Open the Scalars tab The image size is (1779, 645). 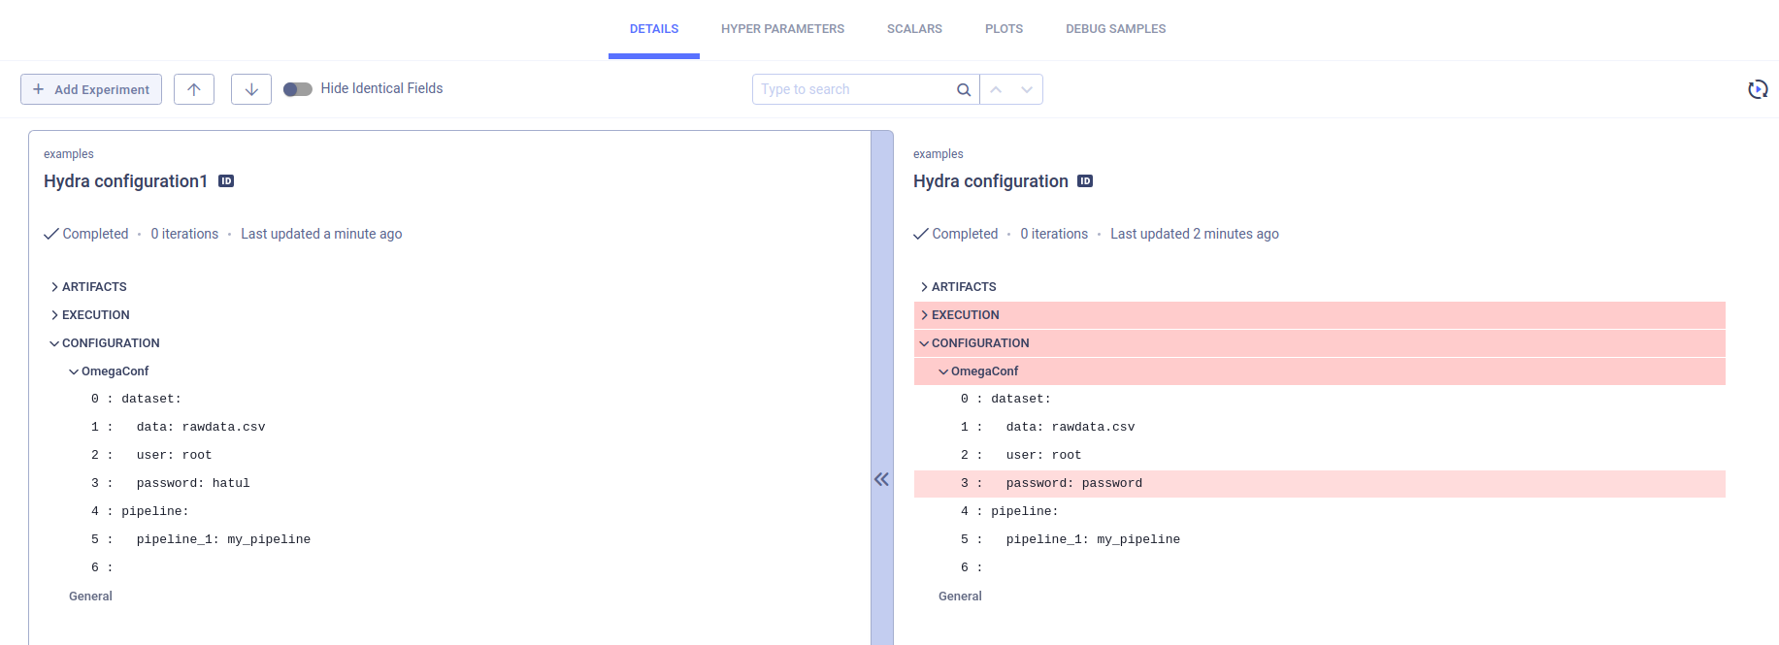point(914,29)
